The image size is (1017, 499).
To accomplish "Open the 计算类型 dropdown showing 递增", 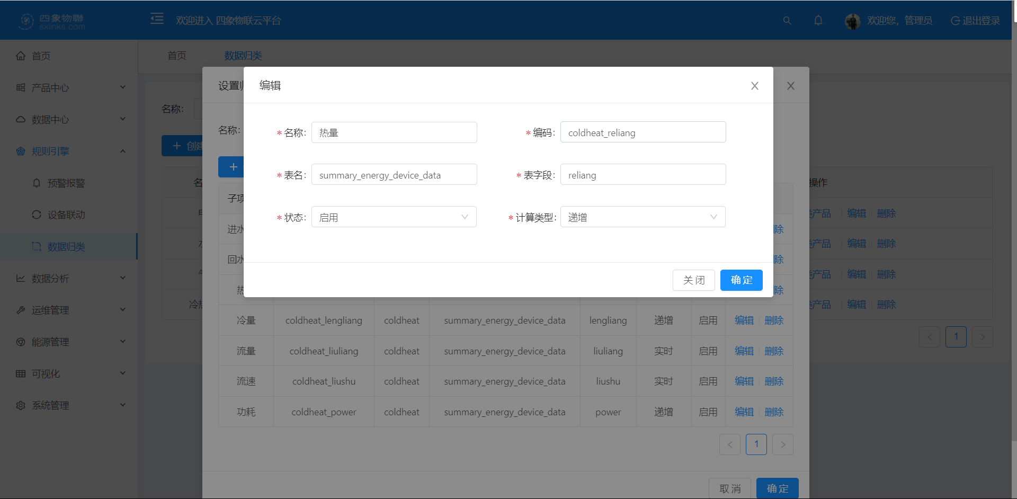I will click(x=643, y=217).
